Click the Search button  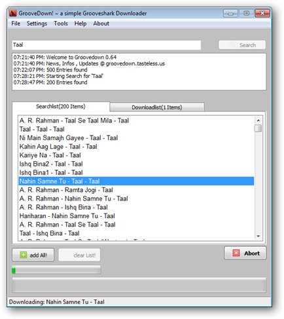pos(242,45)
